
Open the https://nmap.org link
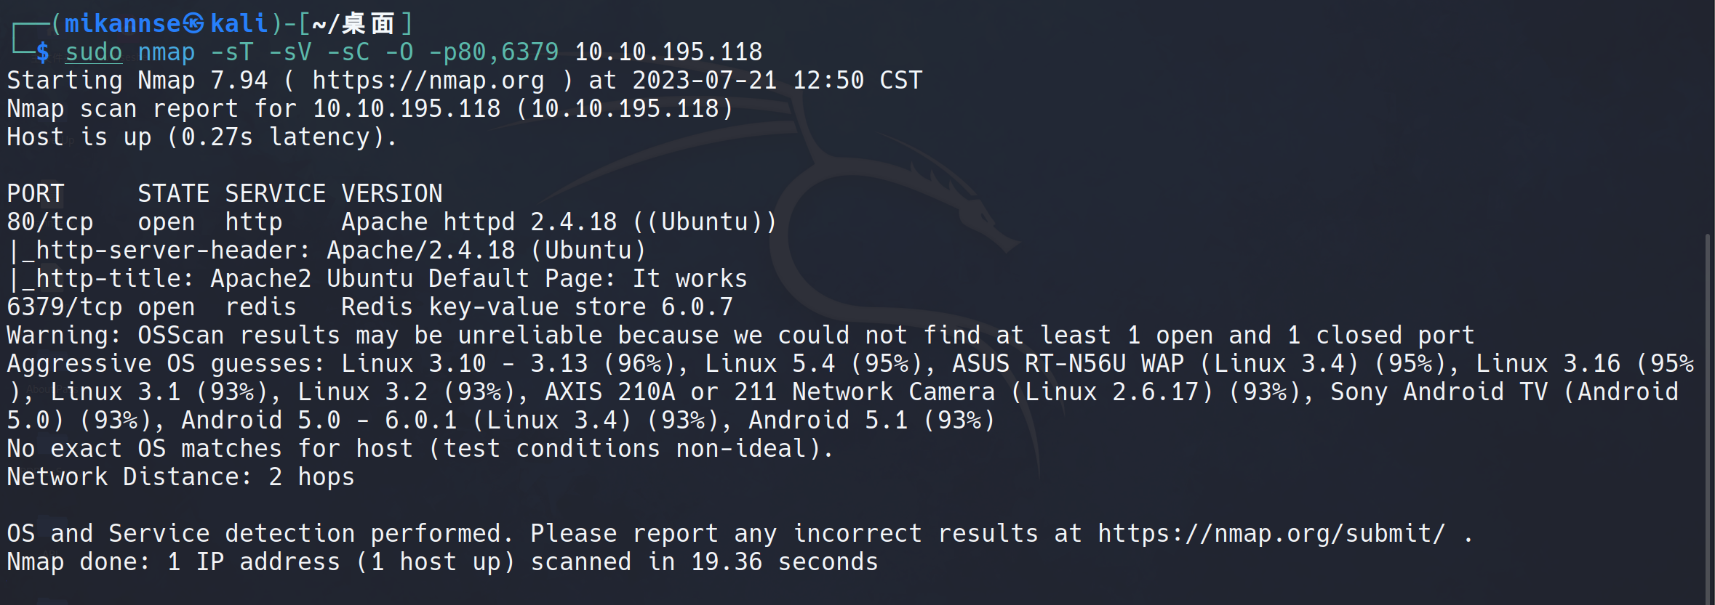(x=428, y=81)
